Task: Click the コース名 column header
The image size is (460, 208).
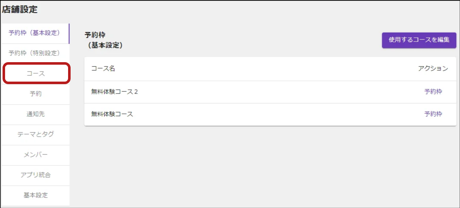Action: pyautogui.click(x=103, y=69)
